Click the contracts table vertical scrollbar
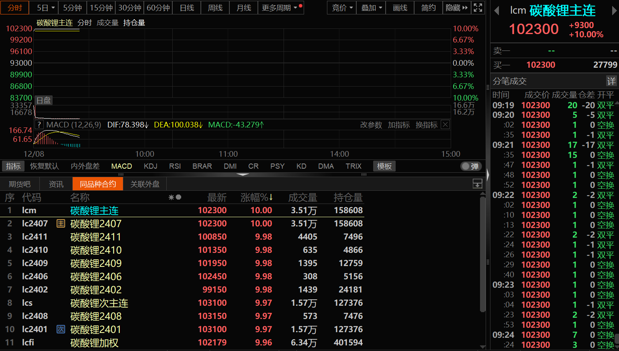Viewport: 619px width, 351px height. 483,254
